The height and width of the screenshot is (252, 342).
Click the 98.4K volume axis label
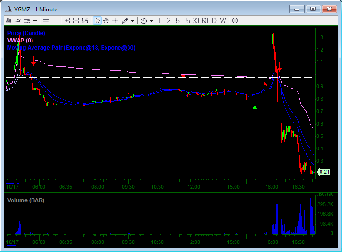pos(327,224)
